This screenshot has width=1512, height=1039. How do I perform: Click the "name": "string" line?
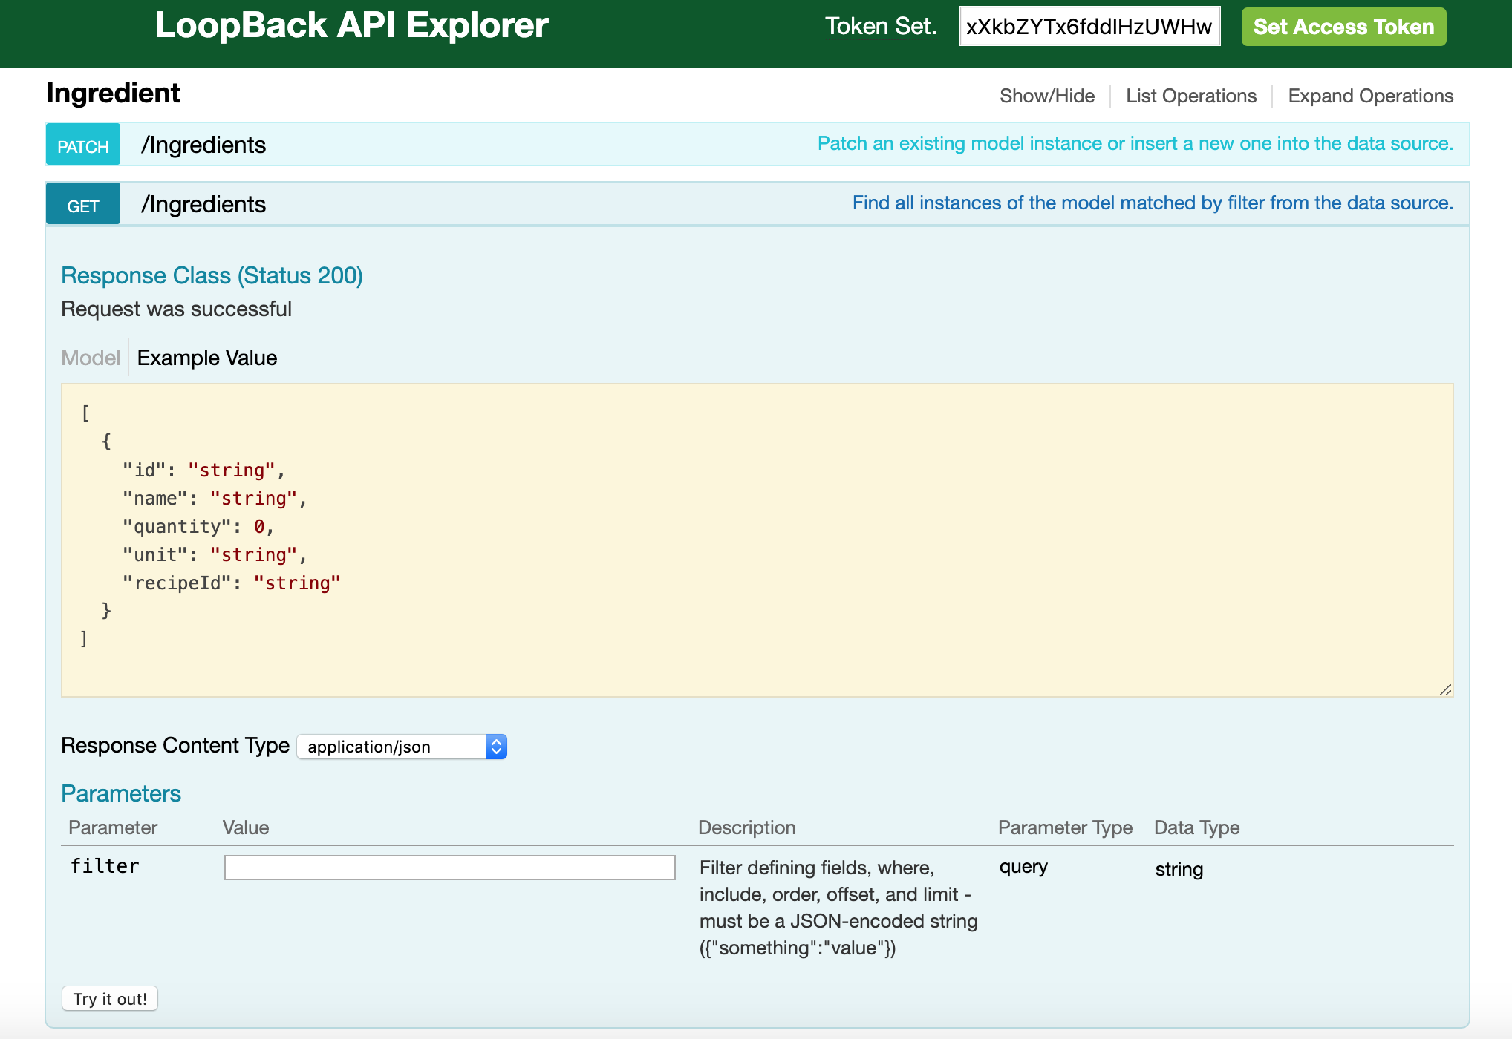pyautogui.click(x=215, y=499)
